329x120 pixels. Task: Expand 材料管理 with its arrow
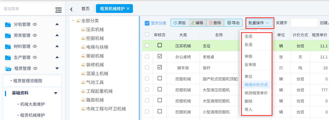[57, 46]
